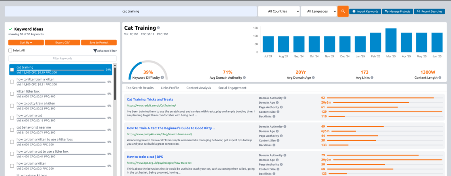Open the All Countries dropdown
451x176 pixels.
coord(279,11)
